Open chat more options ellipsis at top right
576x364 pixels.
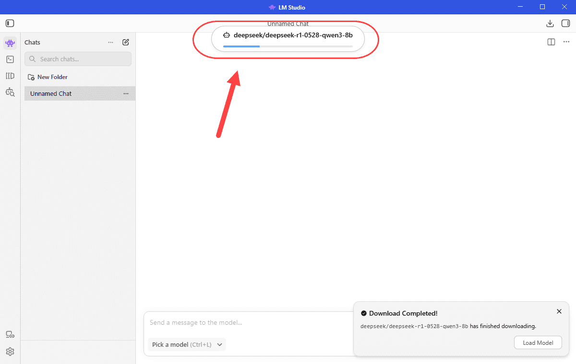click(x=566, y=42)
